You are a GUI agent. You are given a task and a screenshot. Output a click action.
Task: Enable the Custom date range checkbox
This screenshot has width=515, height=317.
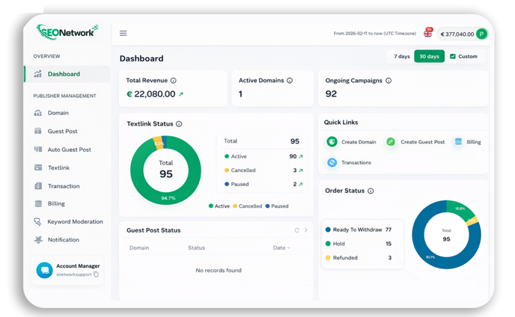tap(453, 56)
